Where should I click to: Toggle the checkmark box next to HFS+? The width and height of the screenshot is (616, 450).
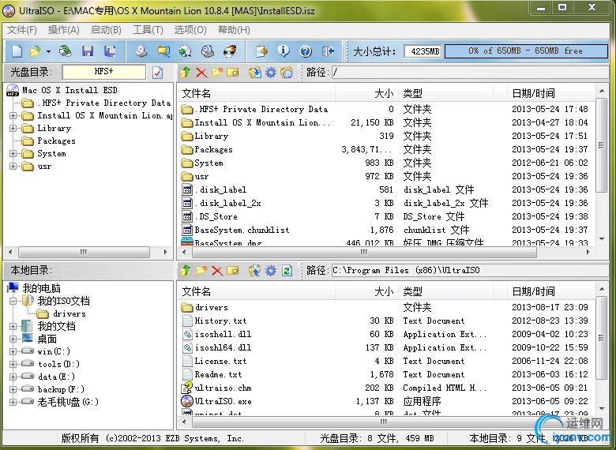coord(157,73)
